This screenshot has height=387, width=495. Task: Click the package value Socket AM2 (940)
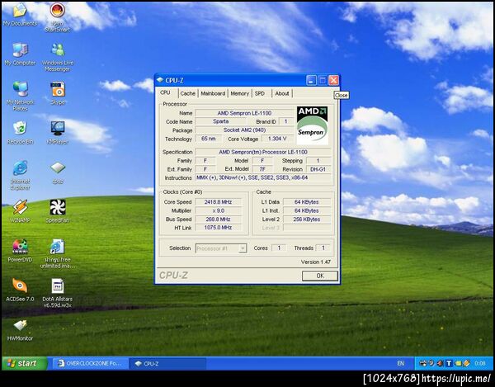click(244, 130)
